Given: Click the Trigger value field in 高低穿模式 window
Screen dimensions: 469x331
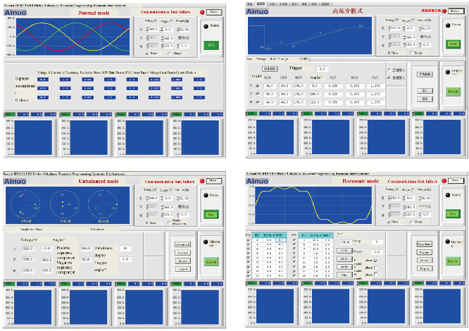Looking at the screenshot, I should pyautogui.click(x=323, y=69).
